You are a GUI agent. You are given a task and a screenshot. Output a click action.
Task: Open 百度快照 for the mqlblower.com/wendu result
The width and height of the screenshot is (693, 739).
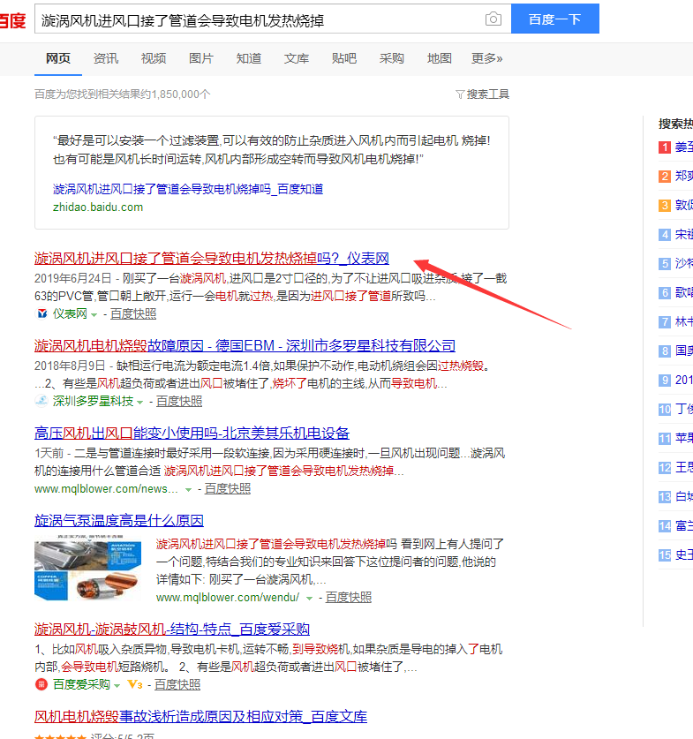(x=349, y=597)
